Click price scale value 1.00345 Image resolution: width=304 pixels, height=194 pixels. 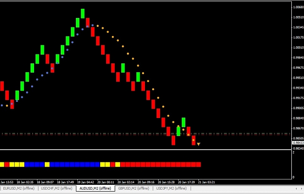[298, 27]
